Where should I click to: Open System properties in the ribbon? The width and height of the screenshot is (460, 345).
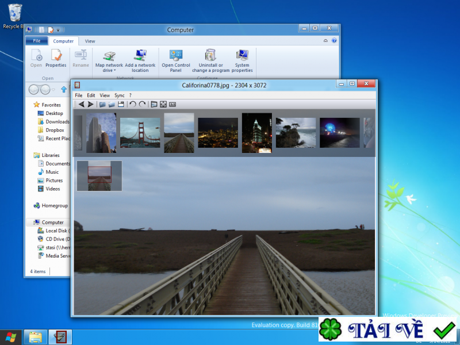click(x=242, y=60)
